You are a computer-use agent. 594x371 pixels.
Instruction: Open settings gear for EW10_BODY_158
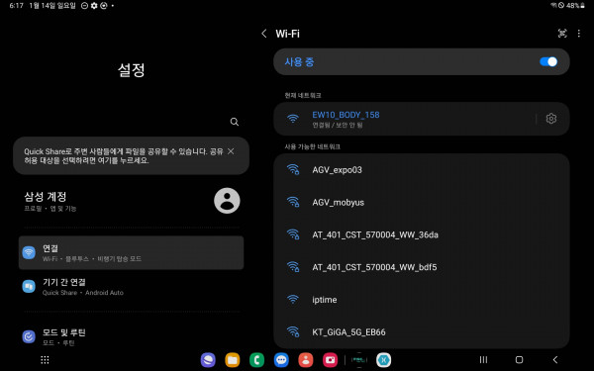[551, 119]
